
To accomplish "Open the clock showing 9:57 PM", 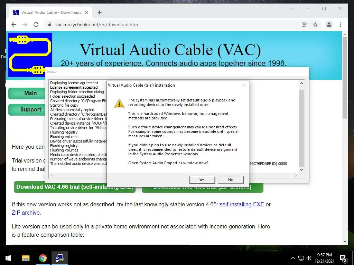I will [x=324, y=258].
